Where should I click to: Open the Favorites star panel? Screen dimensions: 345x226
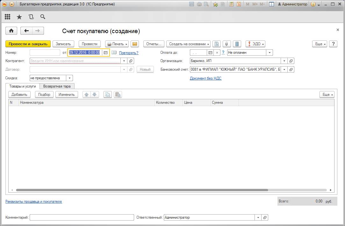(19, 17)
